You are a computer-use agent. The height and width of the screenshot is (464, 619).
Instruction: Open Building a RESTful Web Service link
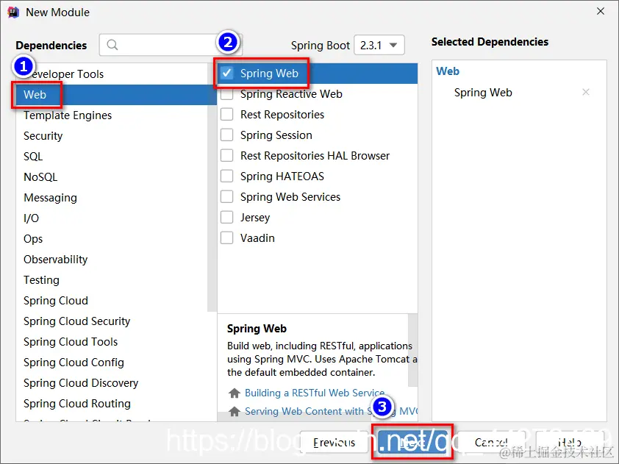(x=315, y=393)
